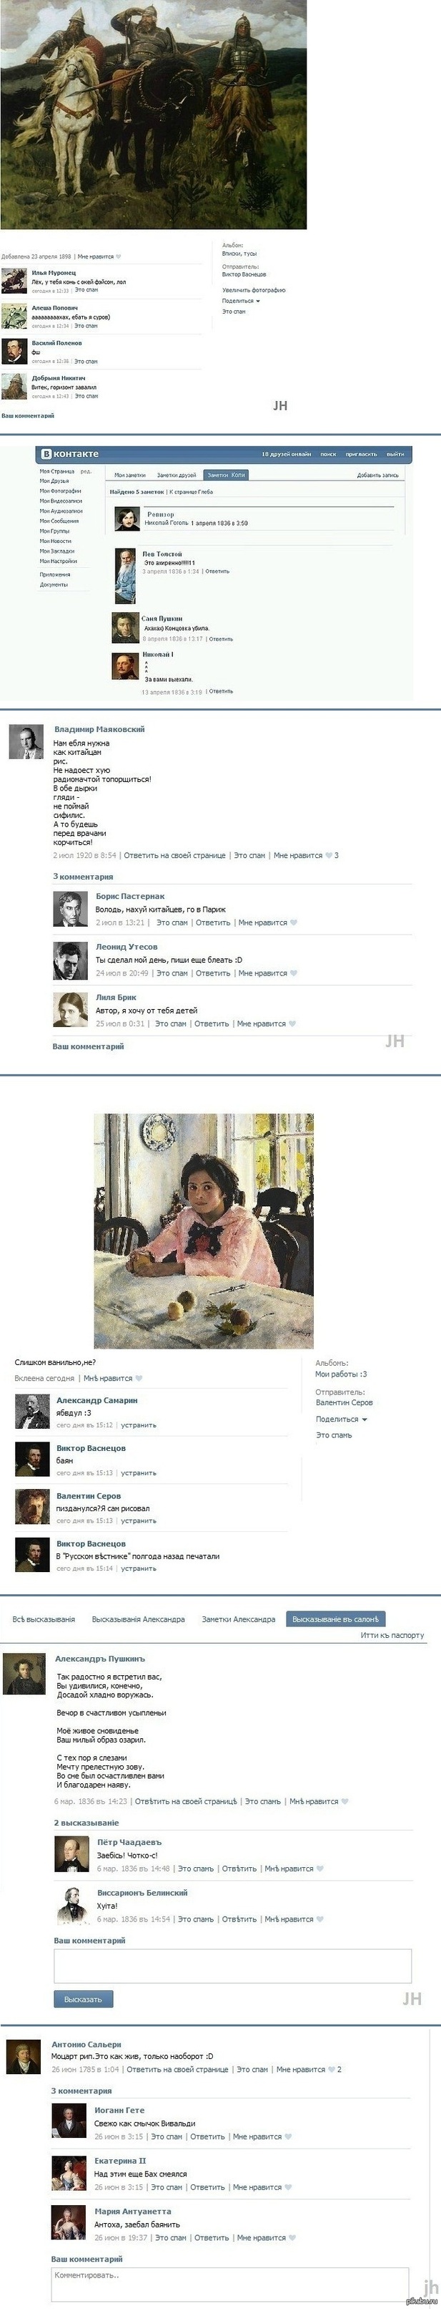The width and height of the screenshot is (441, 2309).
Task: Switch to the Заметки друзей tab
Action: (x=177, y=475)
